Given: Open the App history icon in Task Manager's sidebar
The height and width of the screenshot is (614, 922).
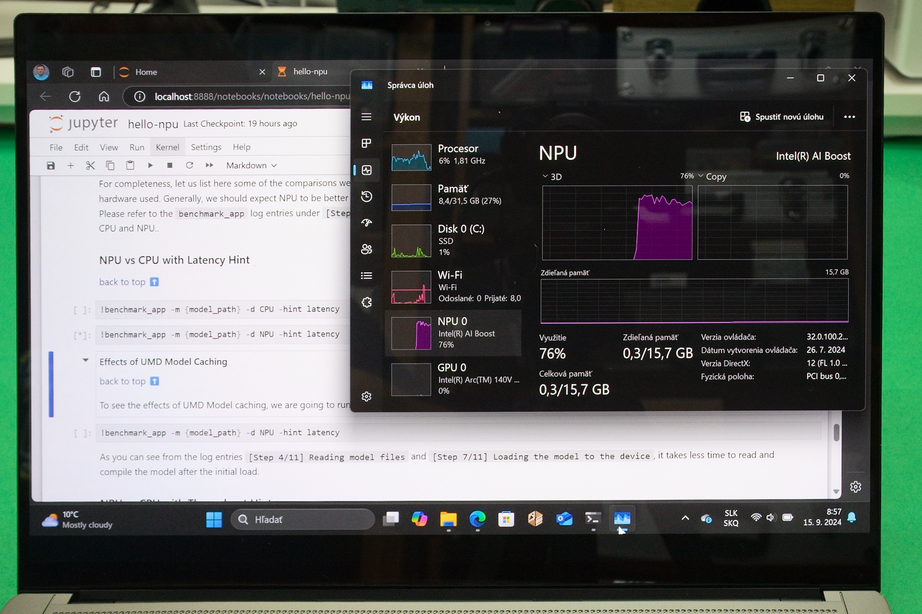Looking at the screenshot, I should [366, 196].
